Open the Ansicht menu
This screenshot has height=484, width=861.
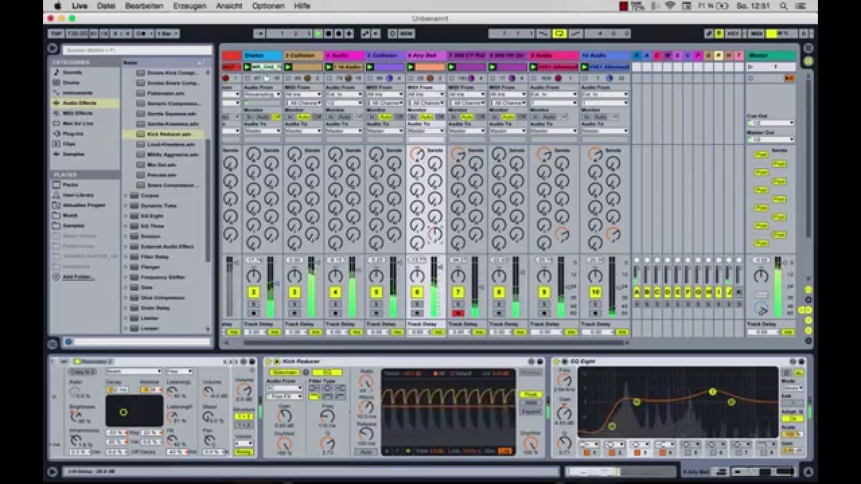pyautogui.click(x=229, y=6)
